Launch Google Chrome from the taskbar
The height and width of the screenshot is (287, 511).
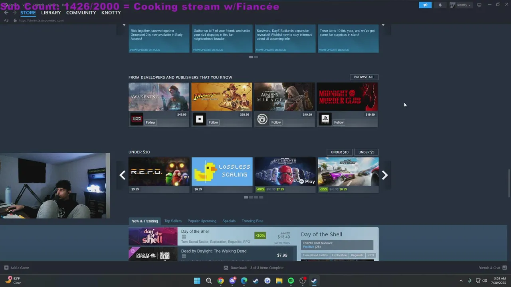[220, 281]
